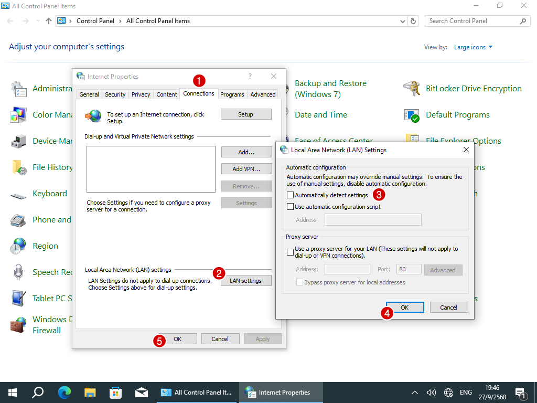Screen dimensions: 537x403
Task: Click the Setup button
Action: (x=246, y=114)
